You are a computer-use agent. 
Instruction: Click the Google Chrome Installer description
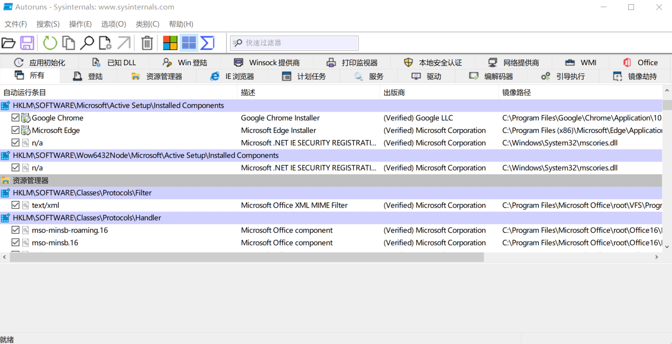(280, 118)
